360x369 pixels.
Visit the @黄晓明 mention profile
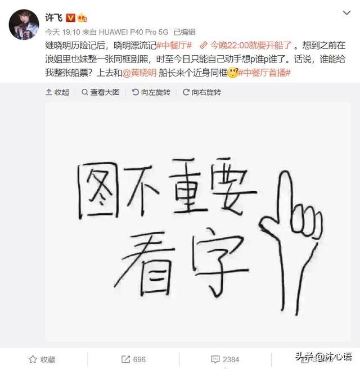click(139, 73)
